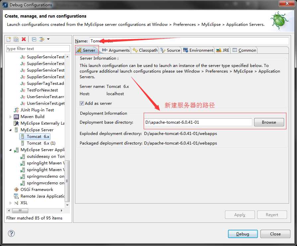Viewport: 297px width, 246px height.
Task: Click the duplicate configuration icon
Action: (16, 39)
